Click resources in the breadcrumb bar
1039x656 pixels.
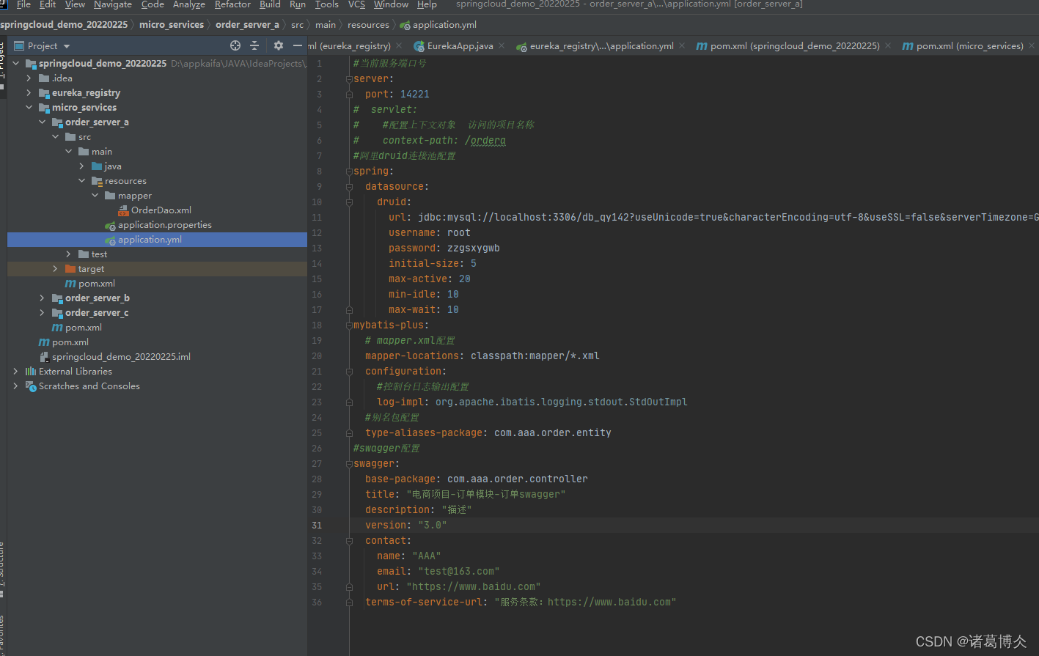pos(368,25)
